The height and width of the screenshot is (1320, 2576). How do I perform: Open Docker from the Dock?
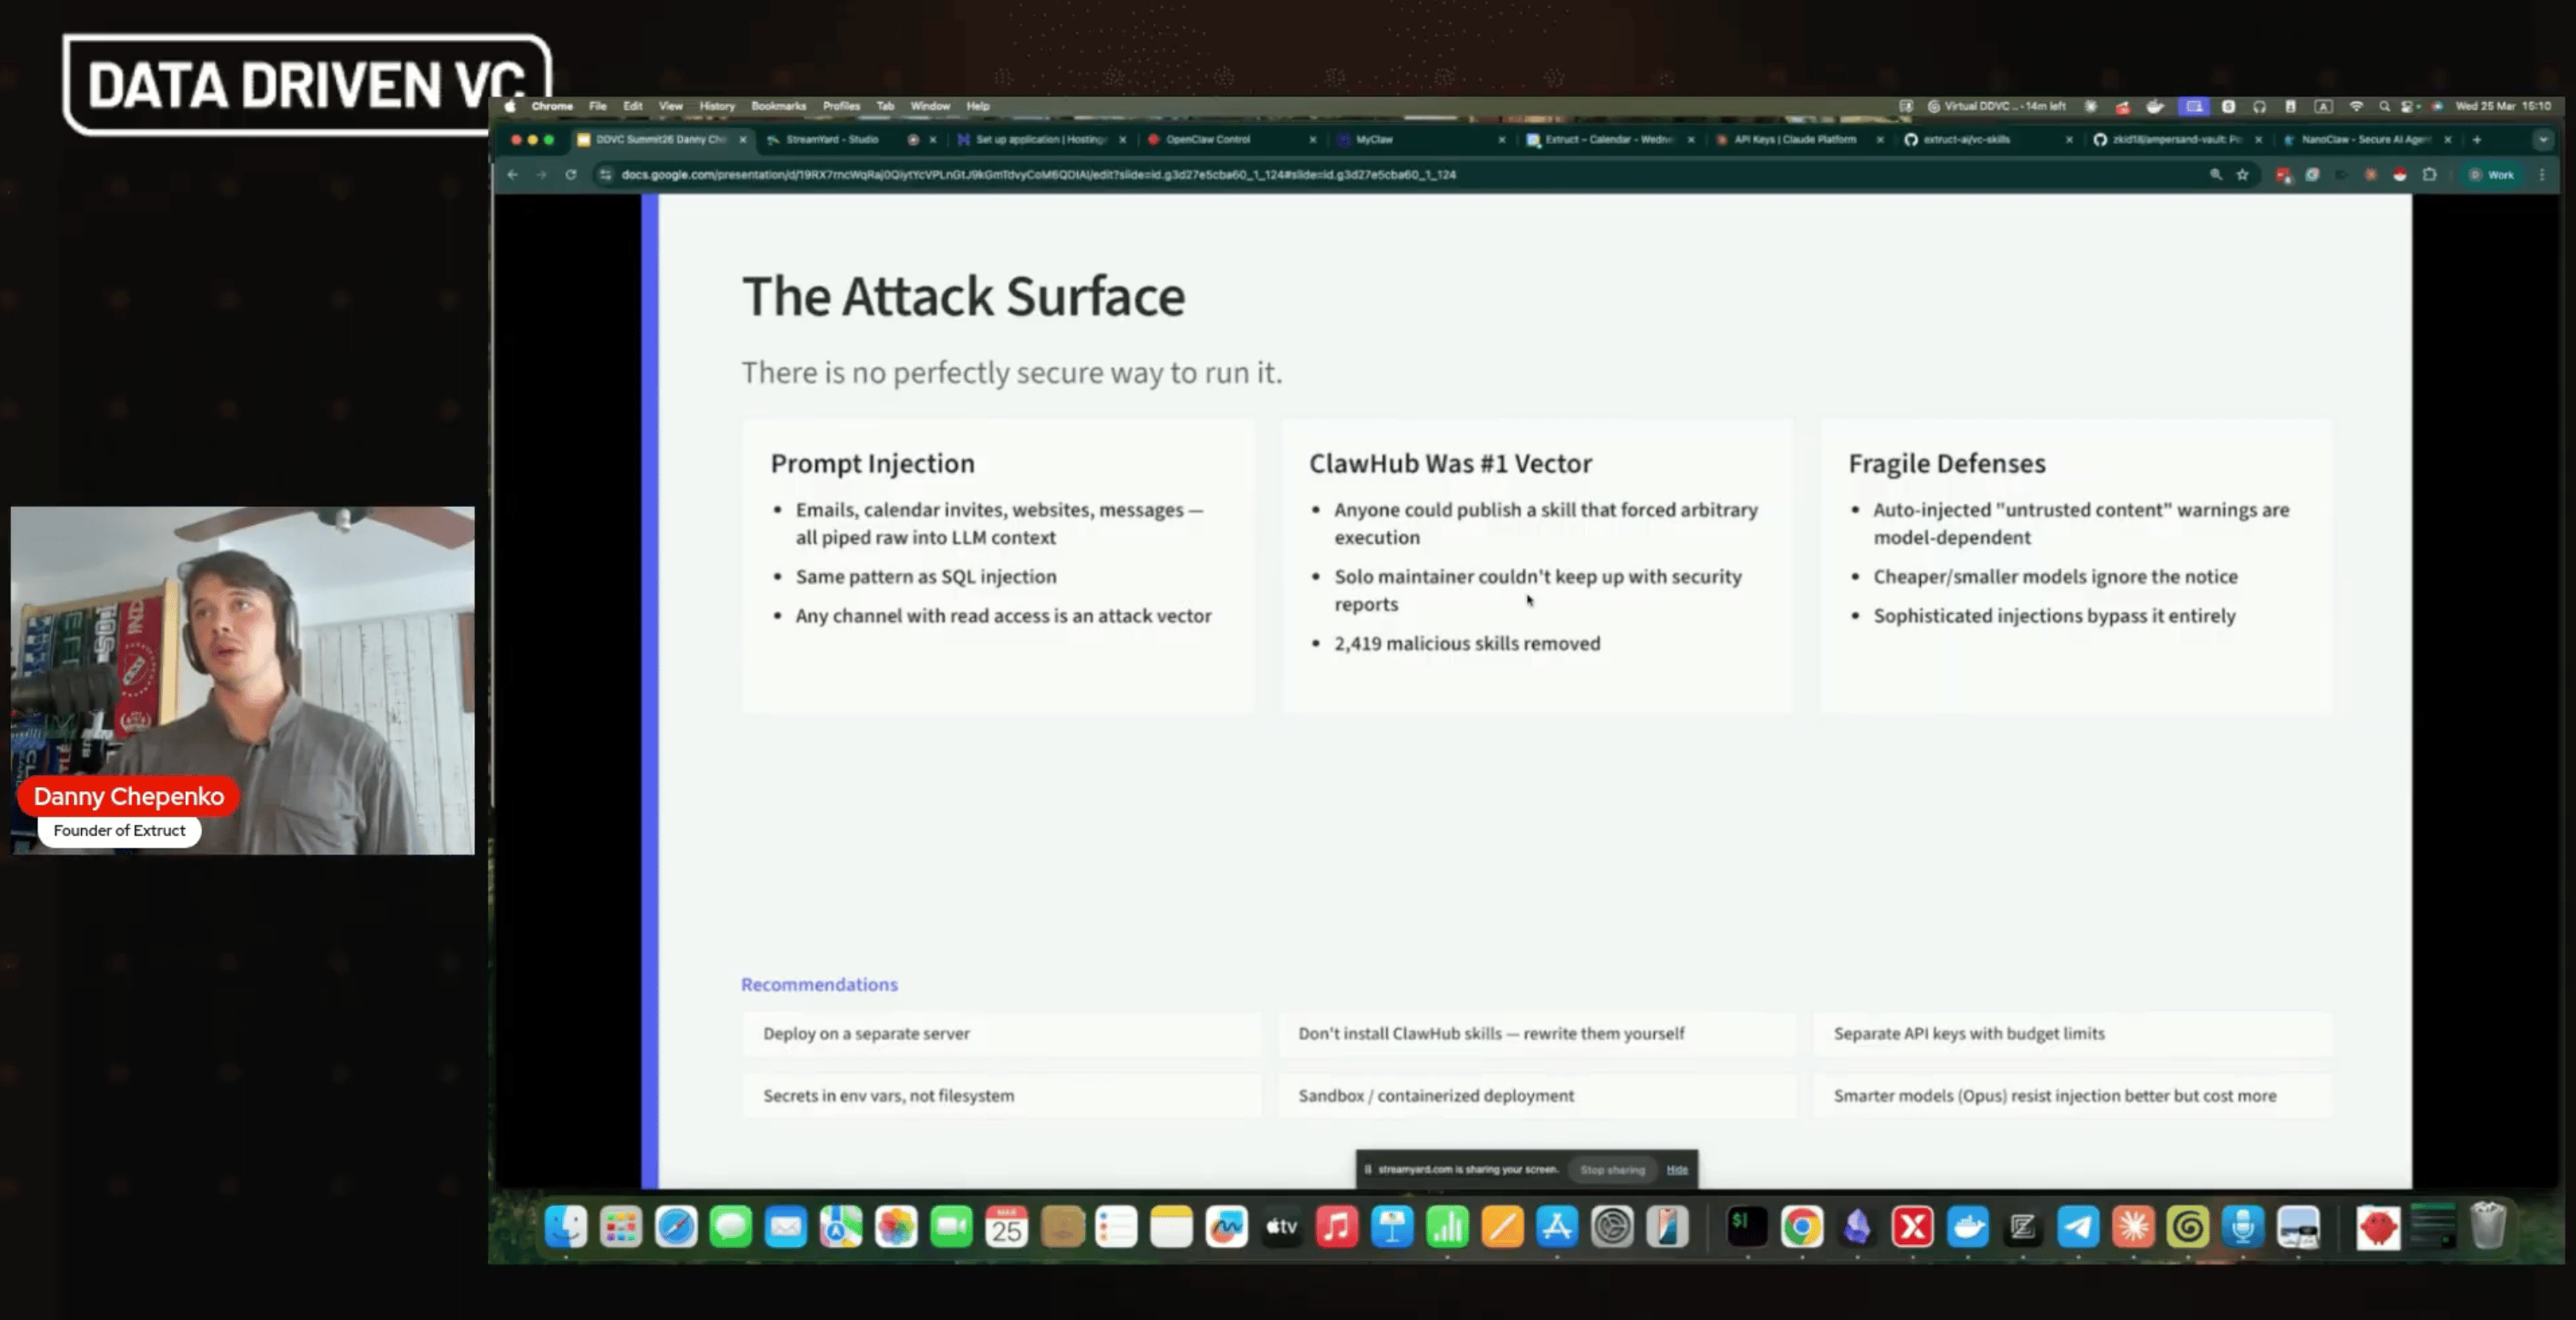point(1968,1227)
